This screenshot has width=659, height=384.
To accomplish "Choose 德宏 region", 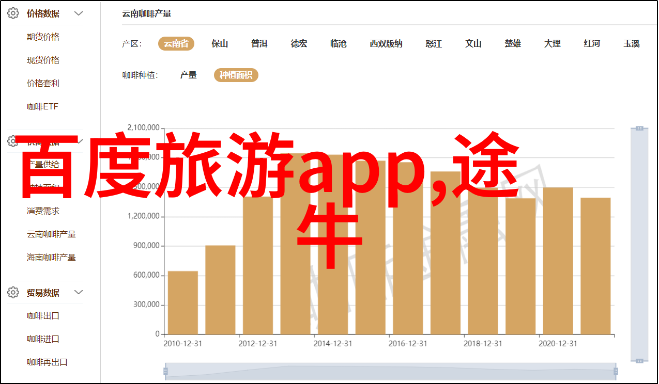I will coord(299,44).
